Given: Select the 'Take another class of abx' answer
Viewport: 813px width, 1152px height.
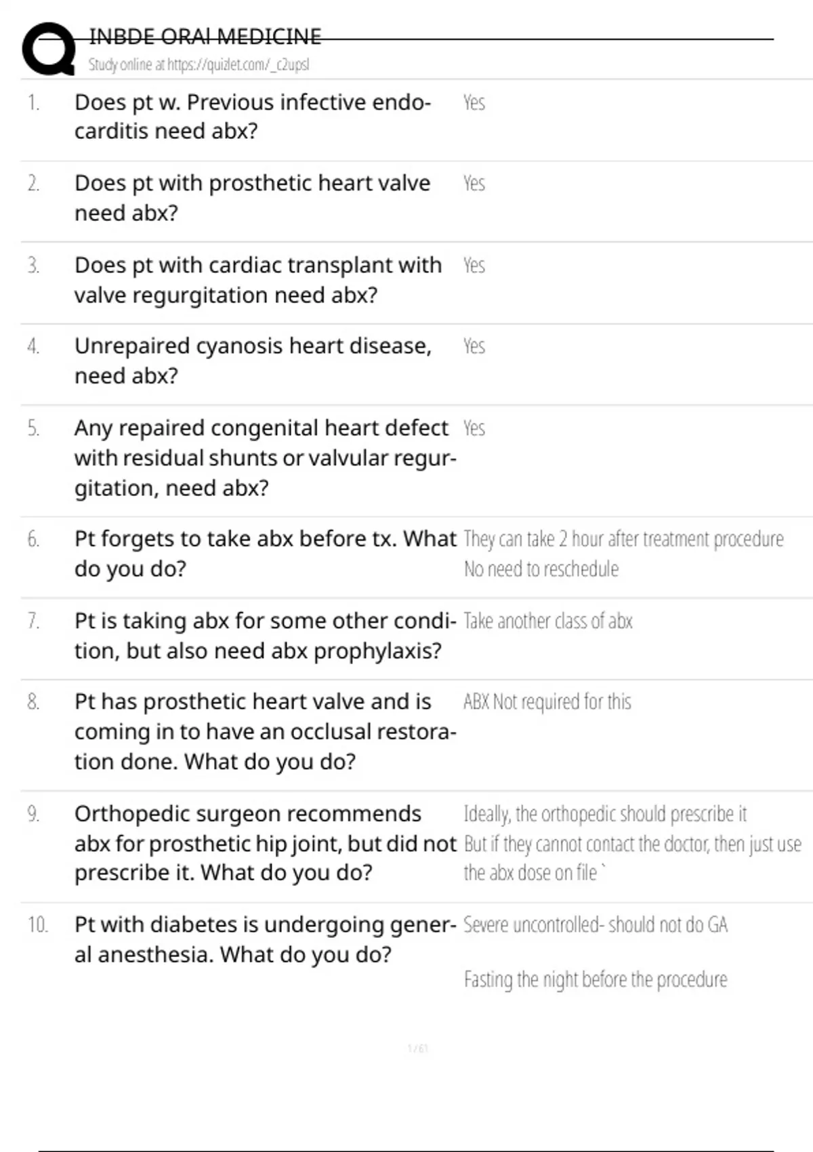Looking at the screenshot, I should pos(547,621).
